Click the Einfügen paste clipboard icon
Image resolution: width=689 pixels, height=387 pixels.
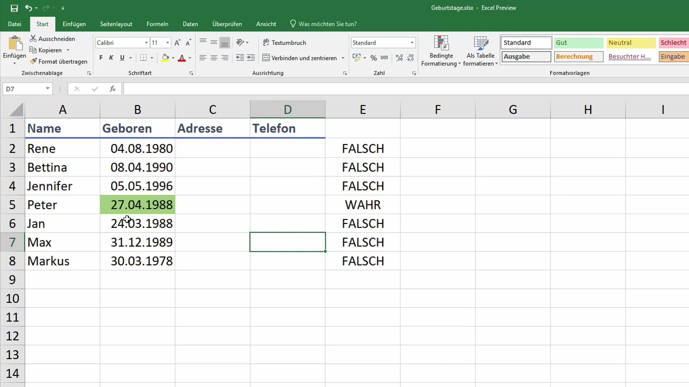15,43
